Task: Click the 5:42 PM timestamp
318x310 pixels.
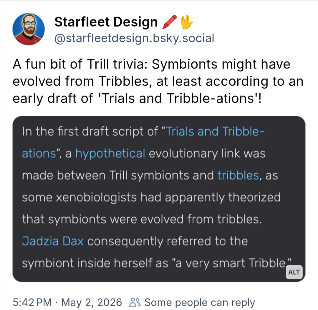Action: tap(32, 302)
